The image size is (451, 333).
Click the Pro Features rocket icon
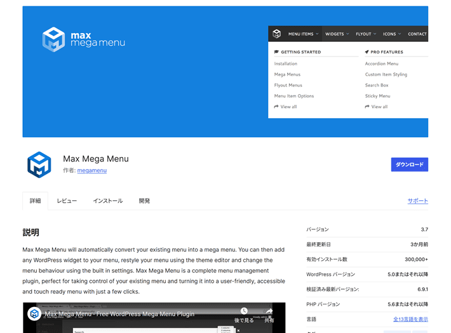click(x=367, y=52)
